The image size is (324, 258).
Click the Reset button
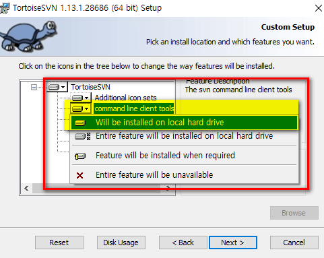click(59, 243)
